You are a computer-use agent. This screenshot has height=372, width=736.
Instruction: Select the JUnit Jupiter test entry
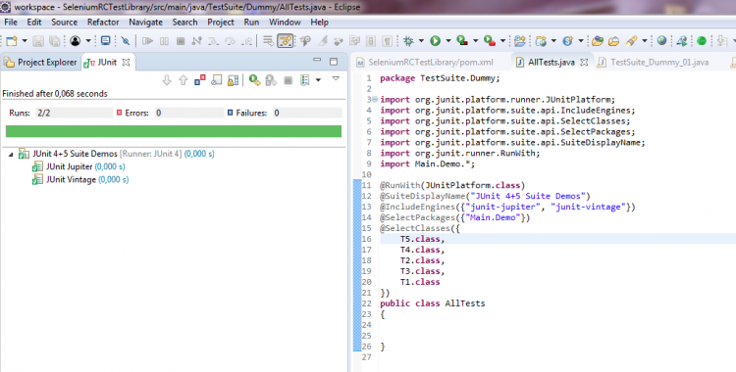tap(69, 166)
